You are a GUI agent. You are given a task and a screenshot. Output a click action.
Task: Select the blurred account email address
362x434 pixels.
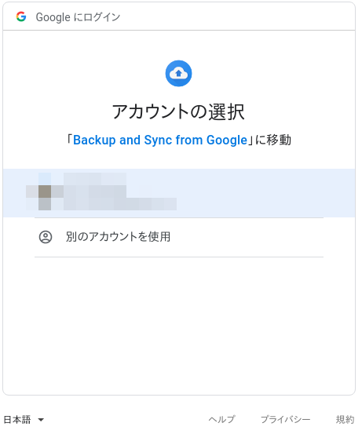click(x=120, y=204)
